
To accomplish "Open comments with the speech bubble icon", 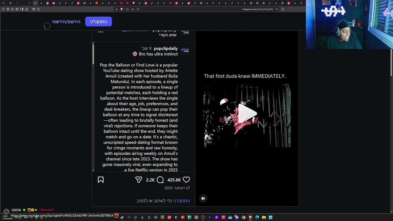I will (160, 180).
